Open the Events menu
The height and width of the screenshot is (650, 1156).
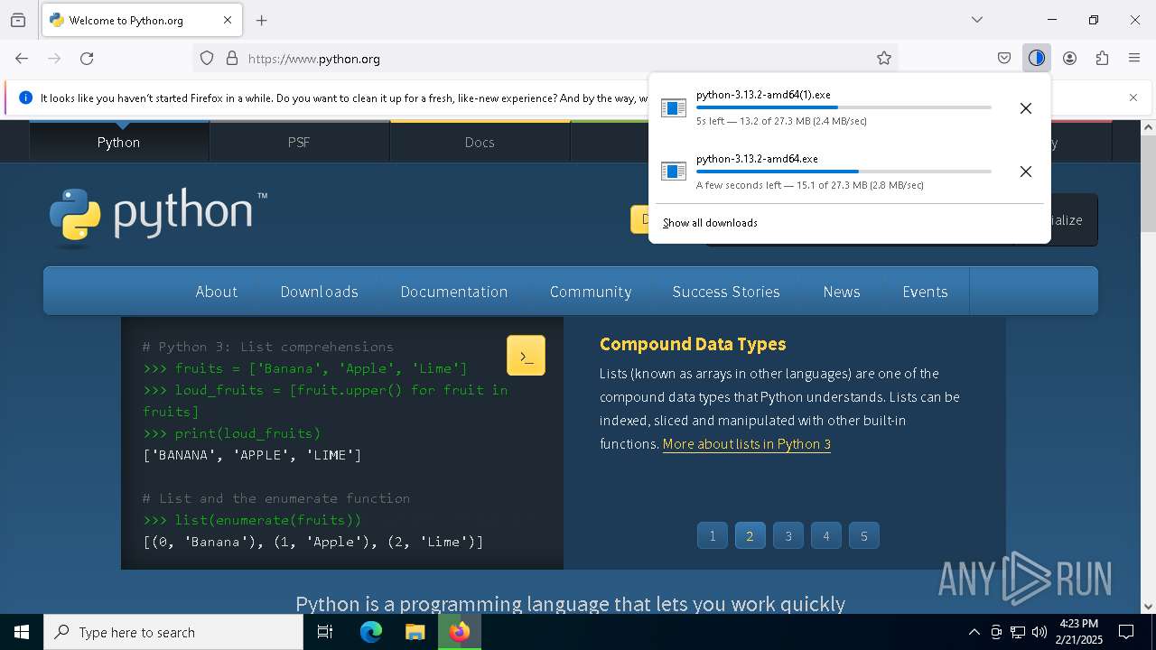[x=925, y=292]
